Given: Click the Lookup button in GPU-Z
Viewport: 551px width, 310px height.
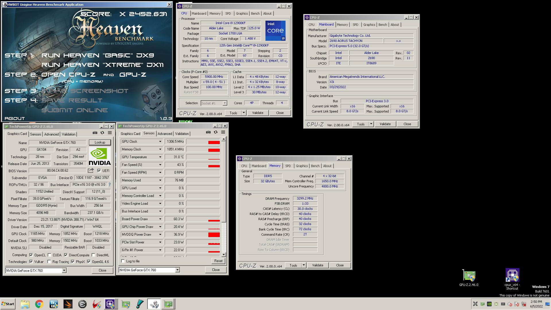Looking at the screenshot, I should click(x=100, y=142).
